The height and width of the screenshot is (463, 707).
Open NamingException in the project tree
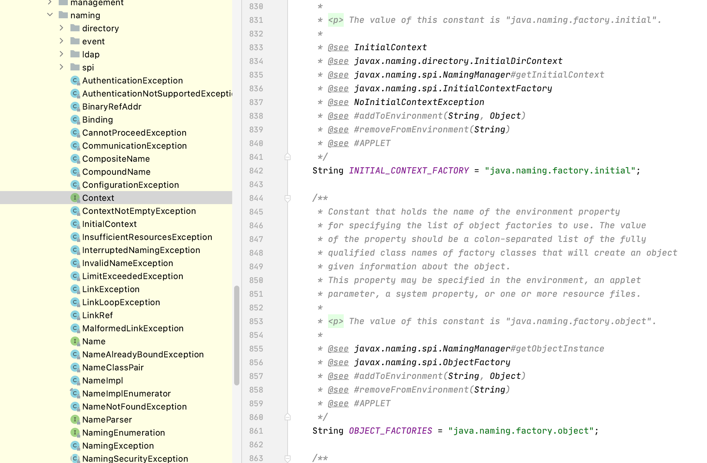(x=118, y=446)
